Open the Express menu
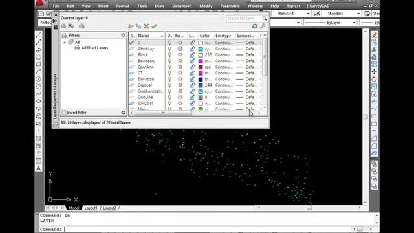The image size is (414, 233). pyautogui.click(x=293, y=6)
